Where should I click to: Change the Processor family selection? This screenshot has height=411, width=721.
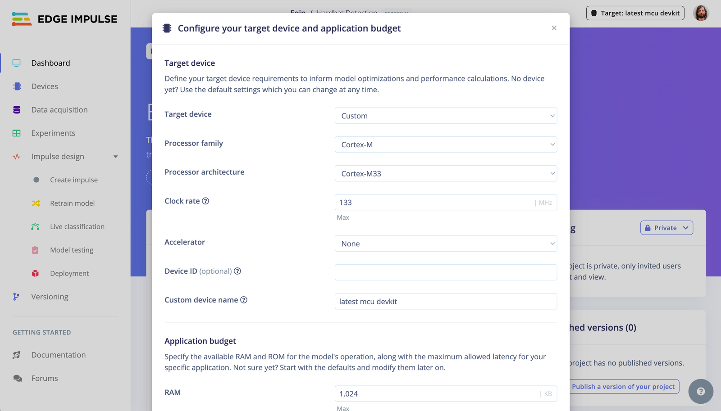coord(445,145)
